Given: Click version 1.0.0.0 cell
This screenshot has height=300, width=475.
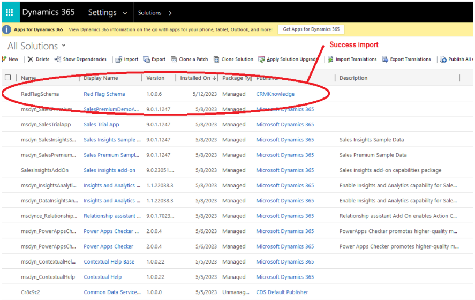Looking at the screenshot, I should tap(154, 292).
